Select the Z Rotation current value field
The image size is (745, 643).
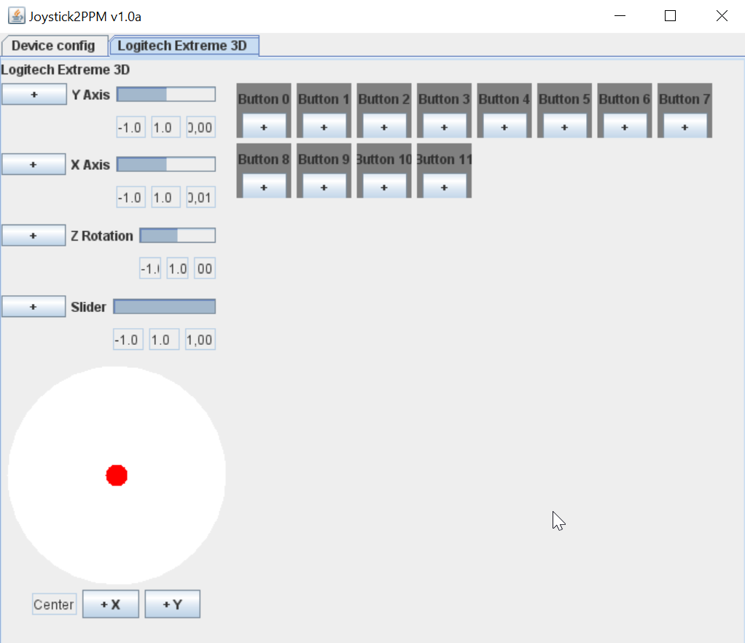click(205, 268)
